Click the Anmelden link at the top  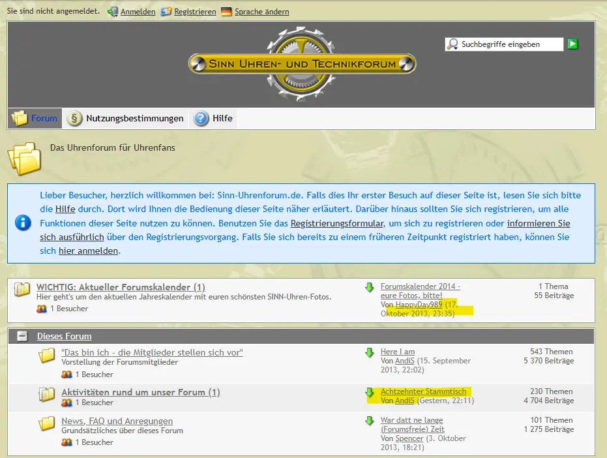[x=138, y=12]
